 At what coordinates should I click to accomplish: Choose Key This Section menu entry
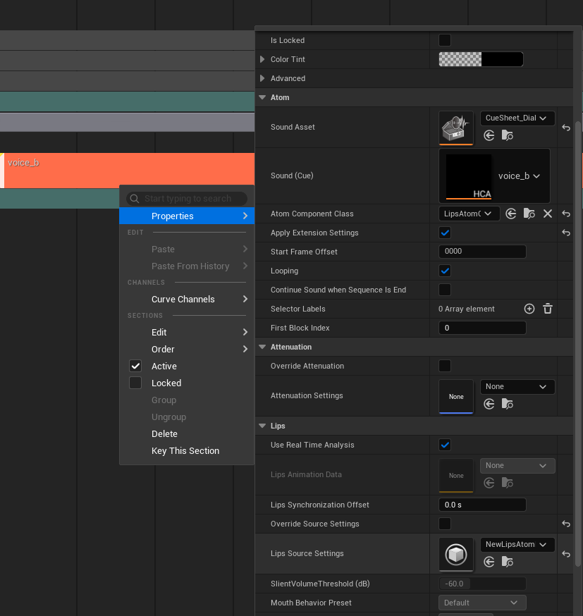pos(185,451)
